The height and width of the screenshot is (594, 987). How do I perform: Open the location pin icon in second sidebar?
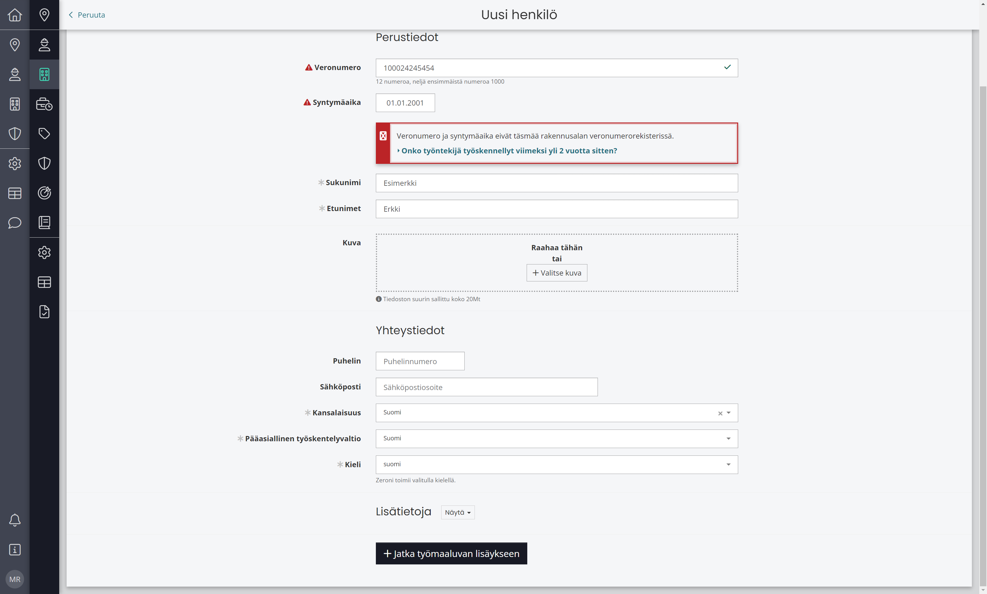tap(44, 15)
